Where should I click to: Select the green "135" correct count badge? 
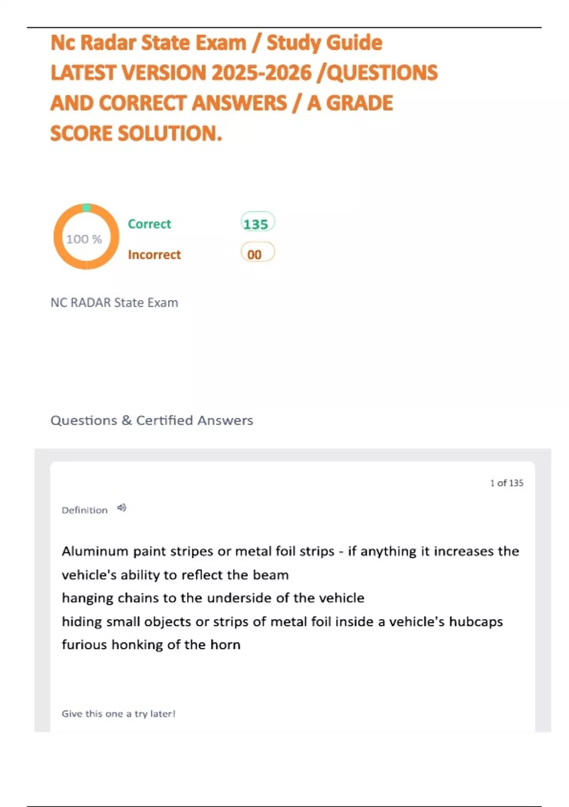tap(257, 223)
